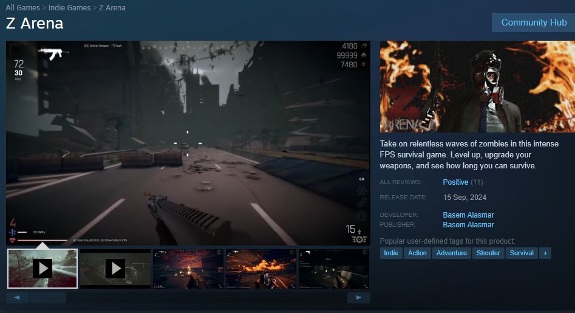Click the review count (11)
Screen dimensions: 575x313
(477, 182)
